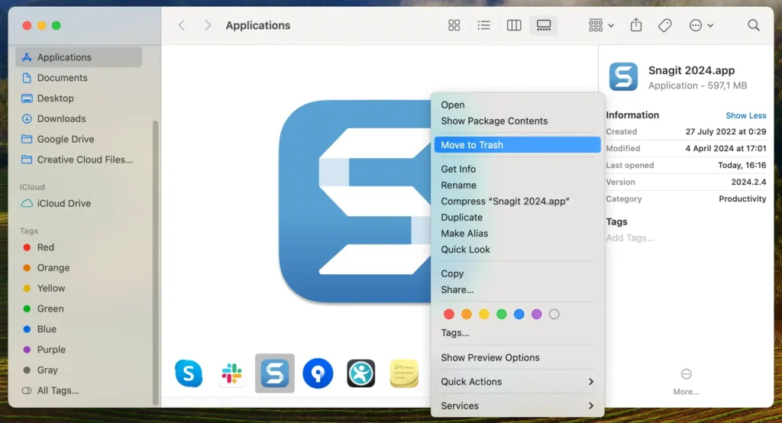Choose Make Alias from context menu

point(517,234)
